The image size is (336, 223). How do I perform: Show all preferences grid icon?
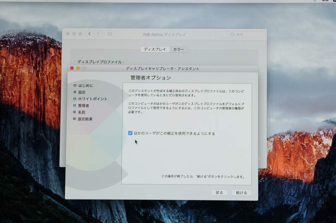tap(110, 34)
